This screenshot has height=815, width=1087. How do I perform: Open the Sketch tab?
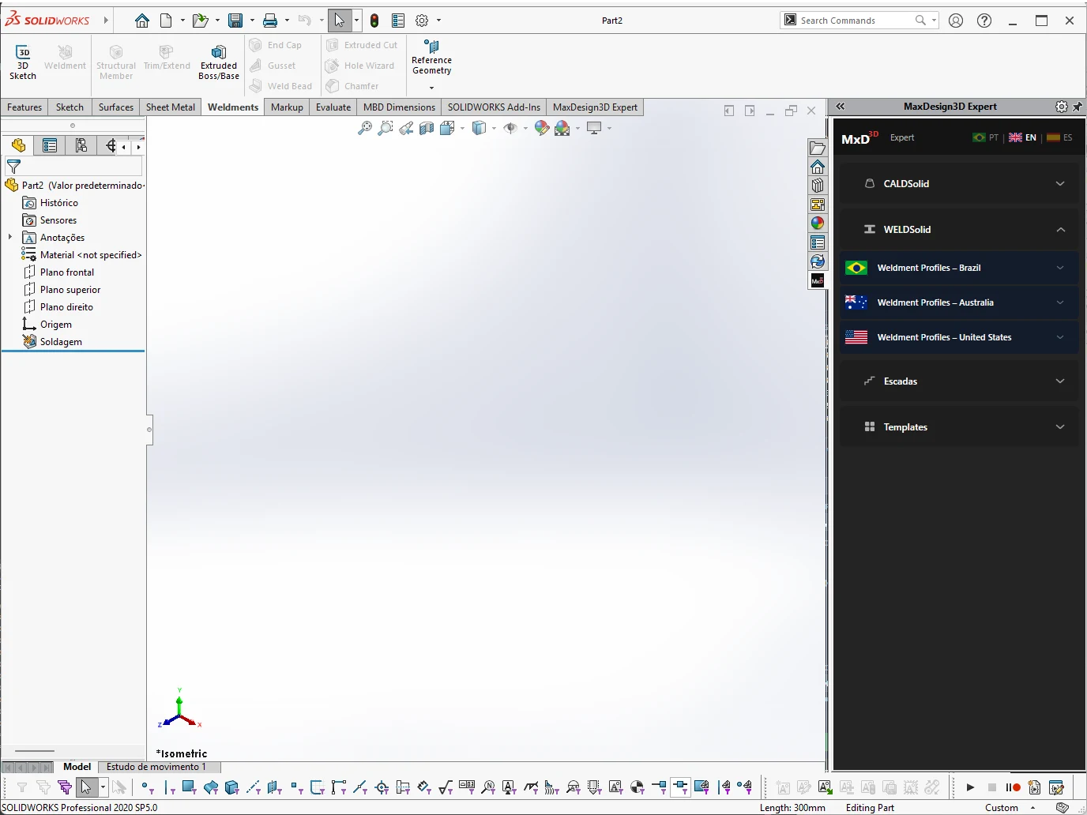click(70, 107)
